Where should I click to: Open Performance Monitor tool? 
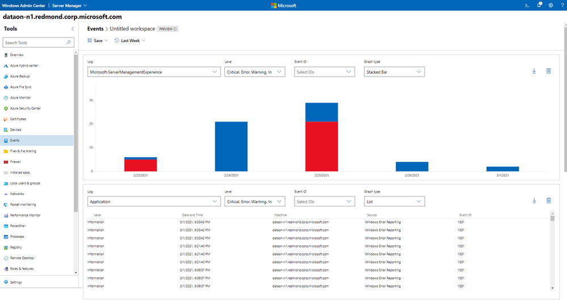(26, 215)
